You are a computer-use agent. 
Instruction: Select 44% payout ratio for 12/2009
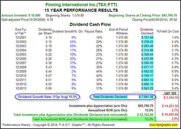click(99, 71)
